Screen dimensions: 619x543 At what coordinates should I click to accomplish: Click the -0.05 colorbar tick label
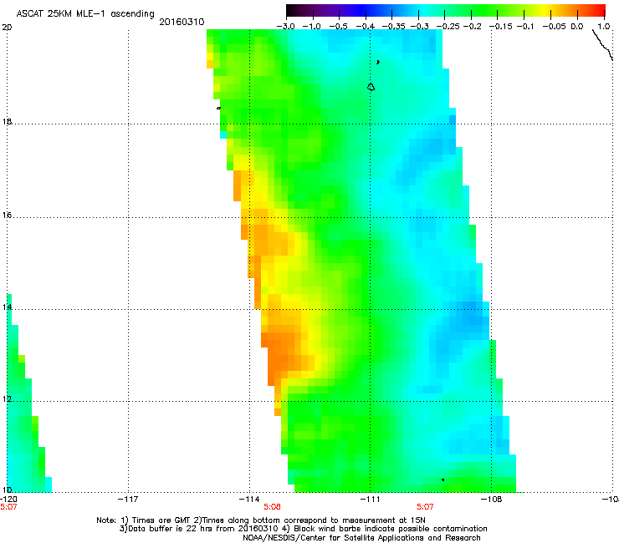[555, 27]
